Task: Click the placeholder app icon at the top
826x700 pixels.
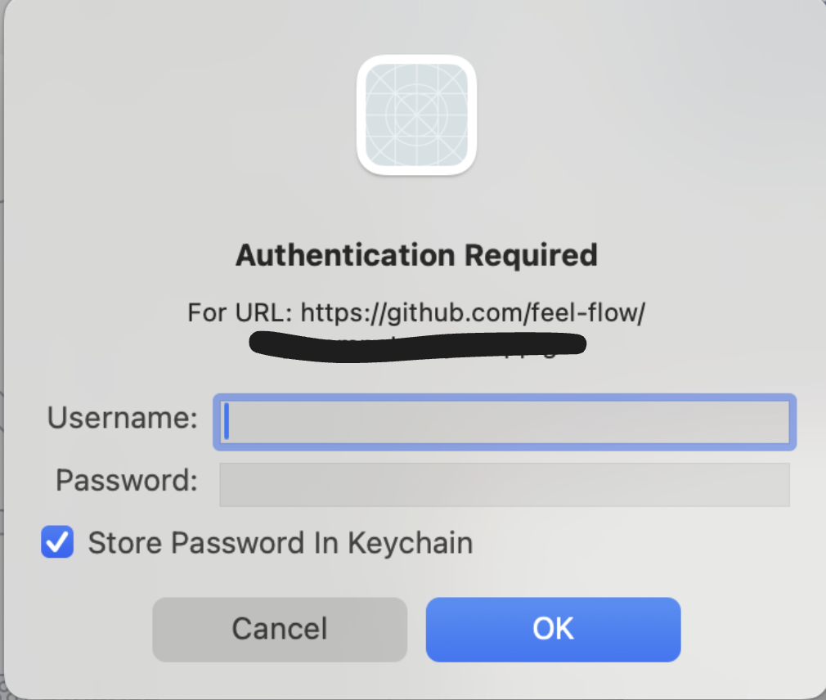Action: click(x=417, y=114)
